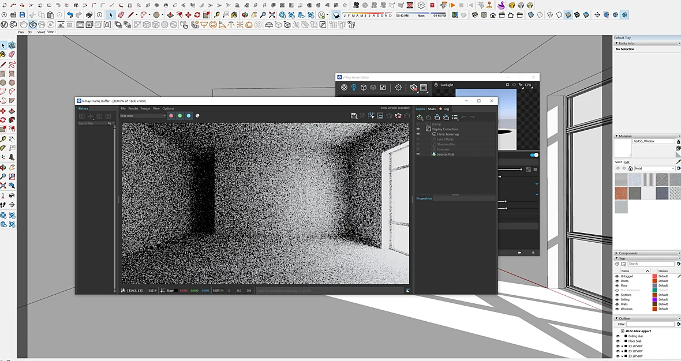Hide the Windows tag
This screenshot has height=361, width=681.
(617, 309)
